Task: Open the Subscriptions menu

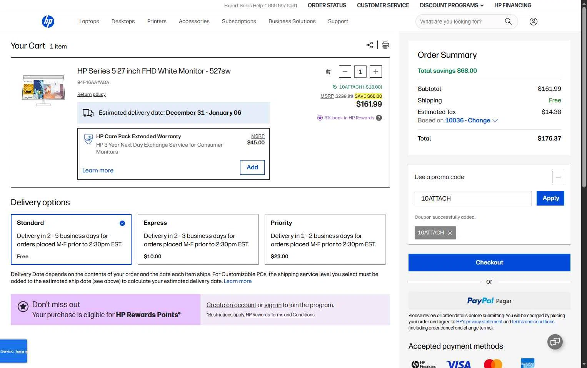Action: (239, 22)
